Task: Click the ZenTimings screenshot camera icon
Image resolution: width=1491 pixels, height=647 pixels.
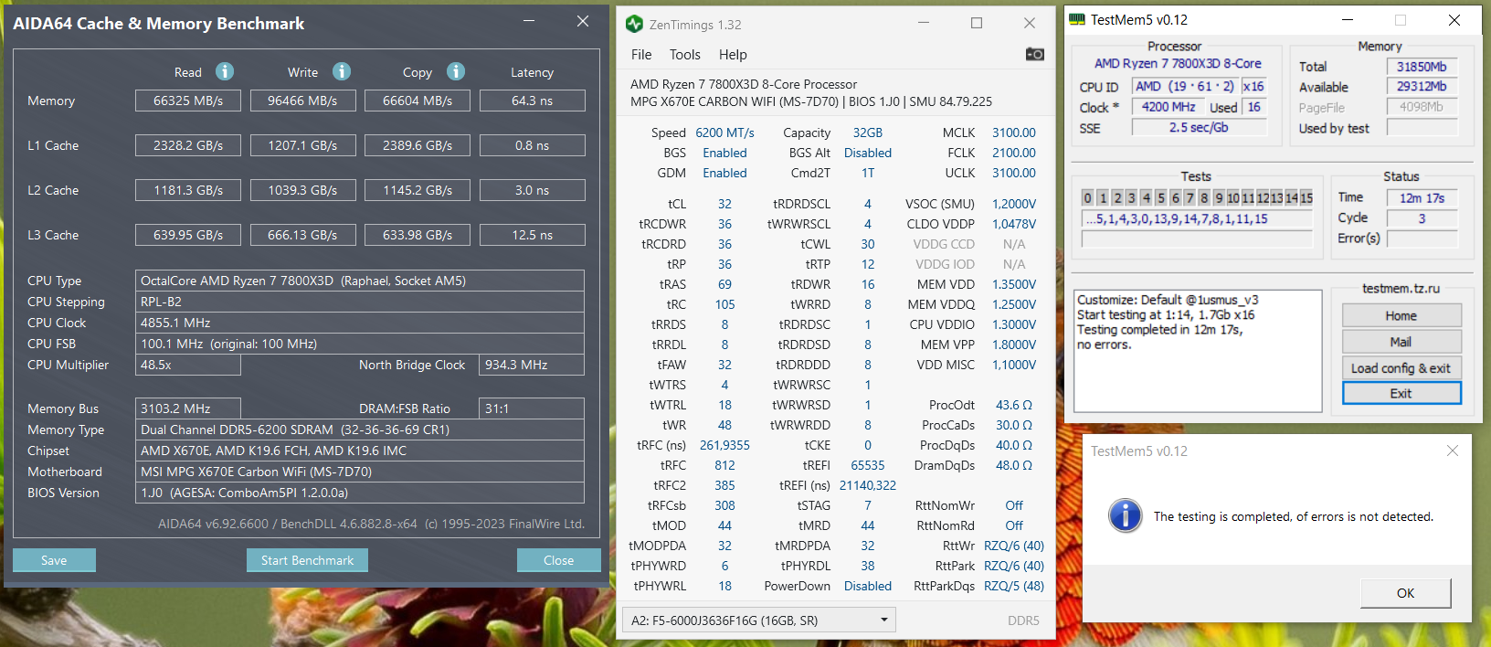Action: tap(1034, 54)
